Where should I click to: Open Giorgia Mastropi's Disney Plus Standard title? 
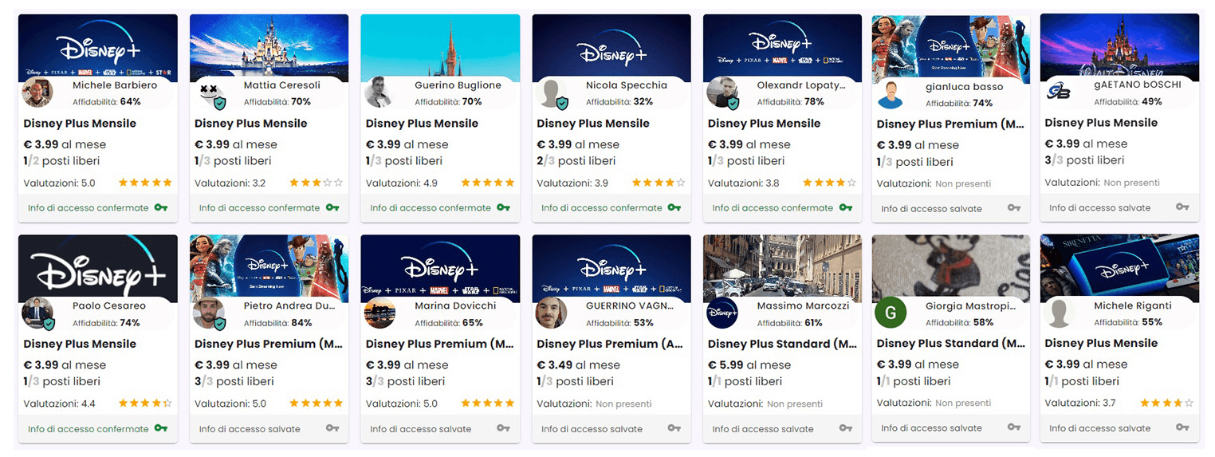(x=950, y=343)
